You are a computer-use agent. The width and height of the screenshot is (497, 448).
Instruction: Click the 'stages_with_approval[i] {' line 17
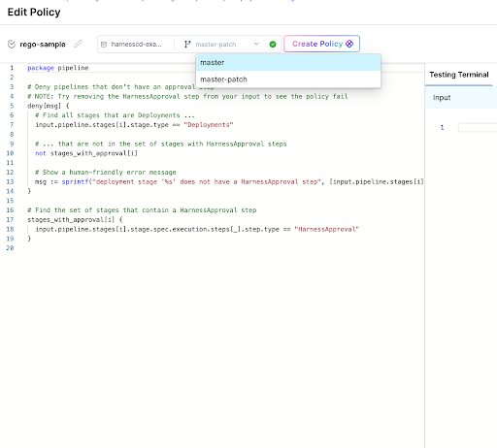coord(75,220)
